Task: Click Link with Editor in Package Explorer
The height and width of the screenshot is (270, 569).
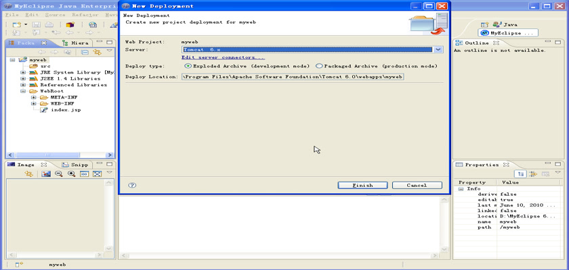Action: (97, 53)
